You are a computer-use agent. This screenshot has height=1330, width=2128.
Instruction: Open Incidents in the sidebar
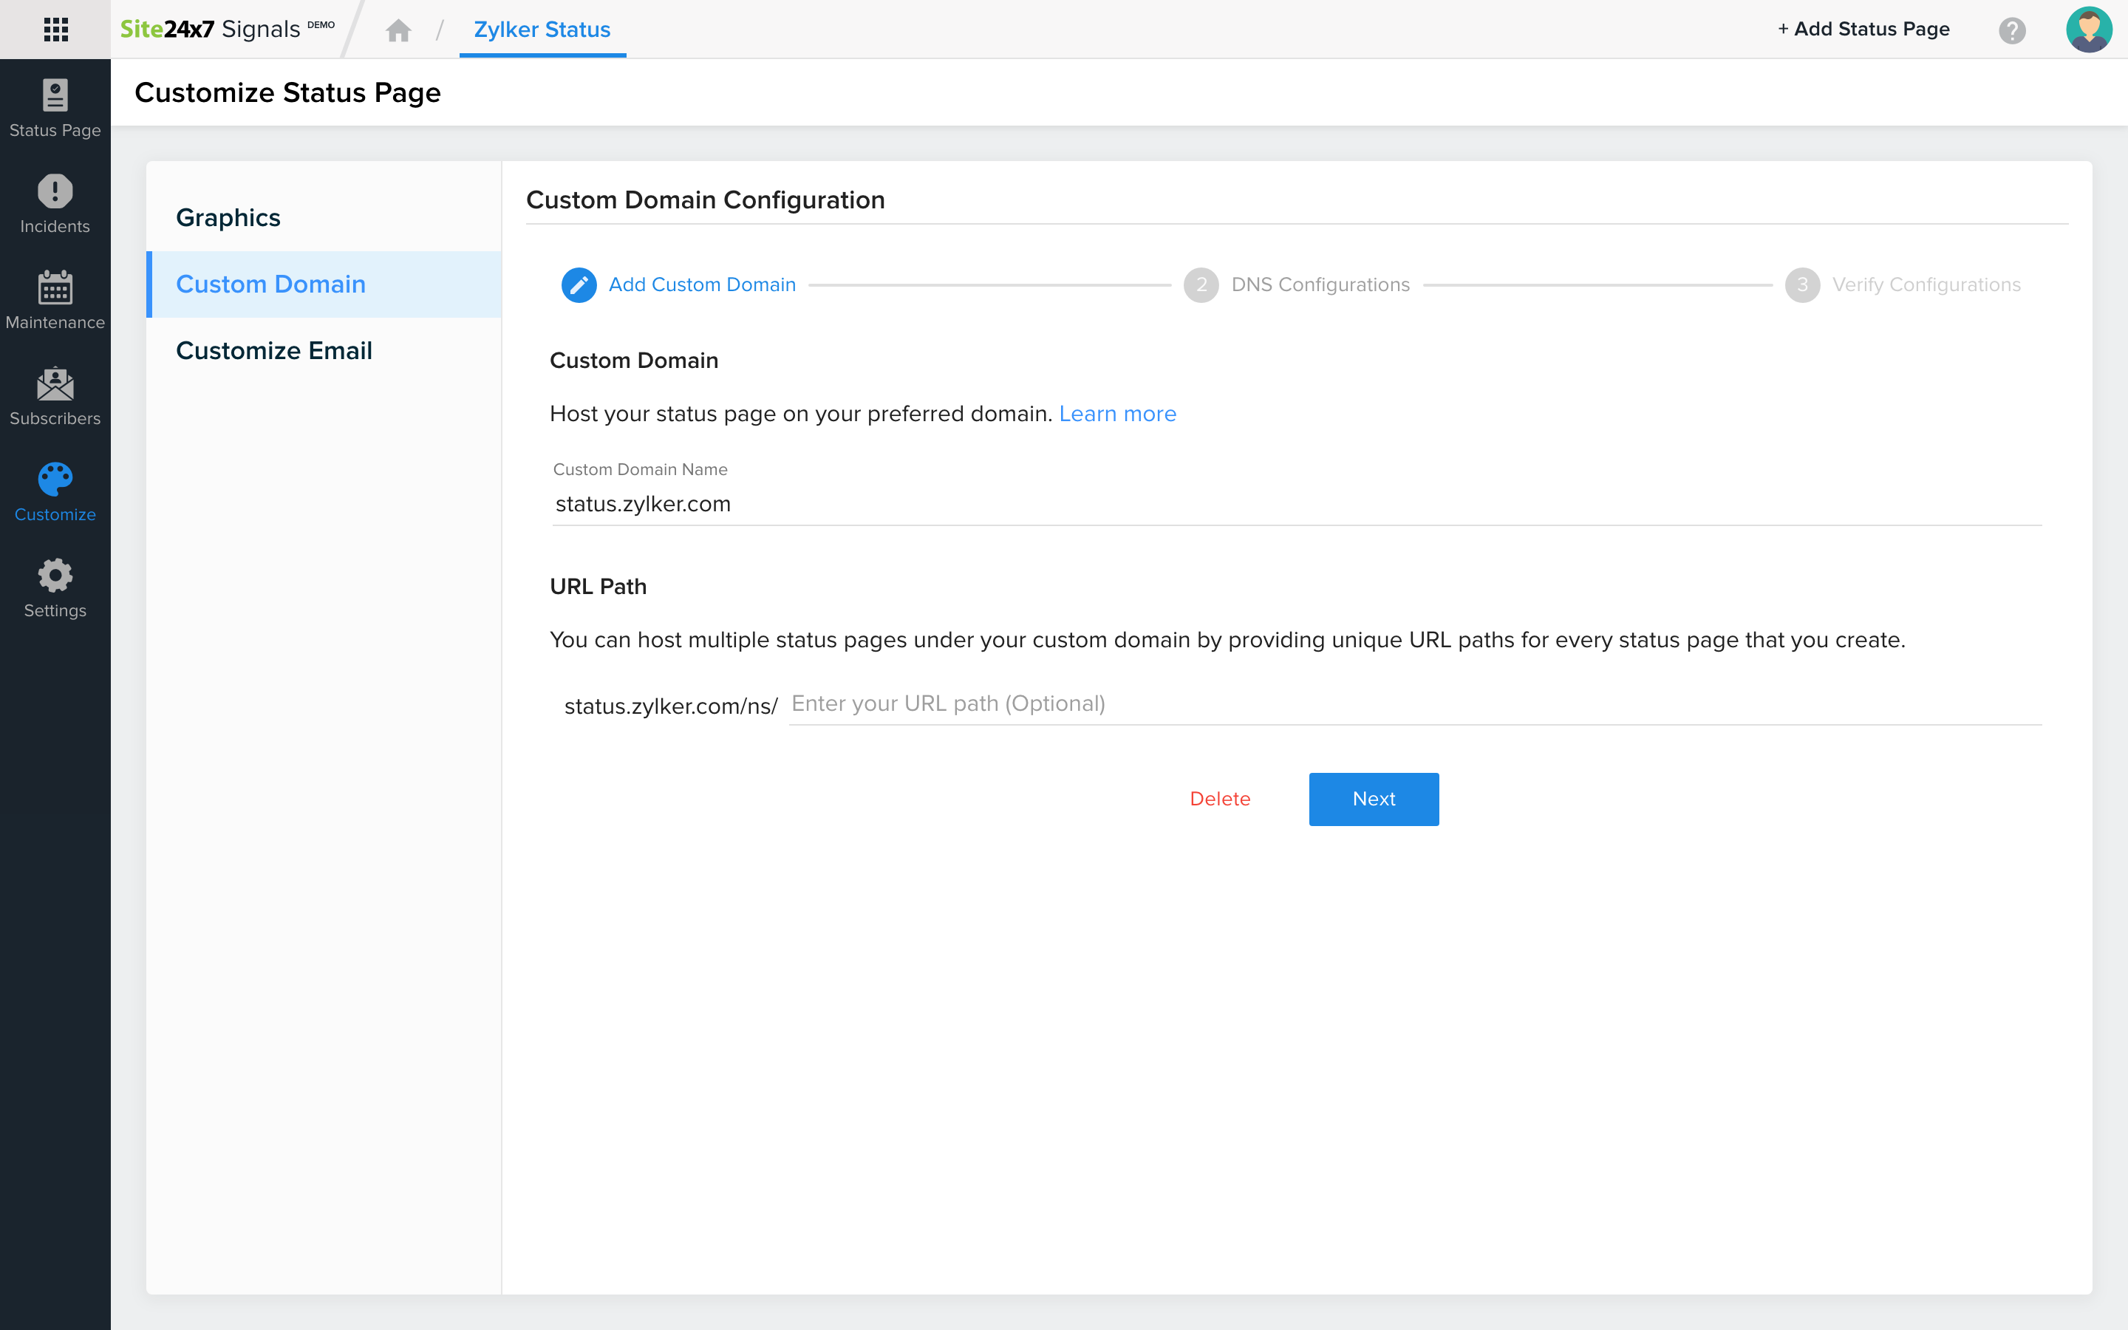click(55, 204)
